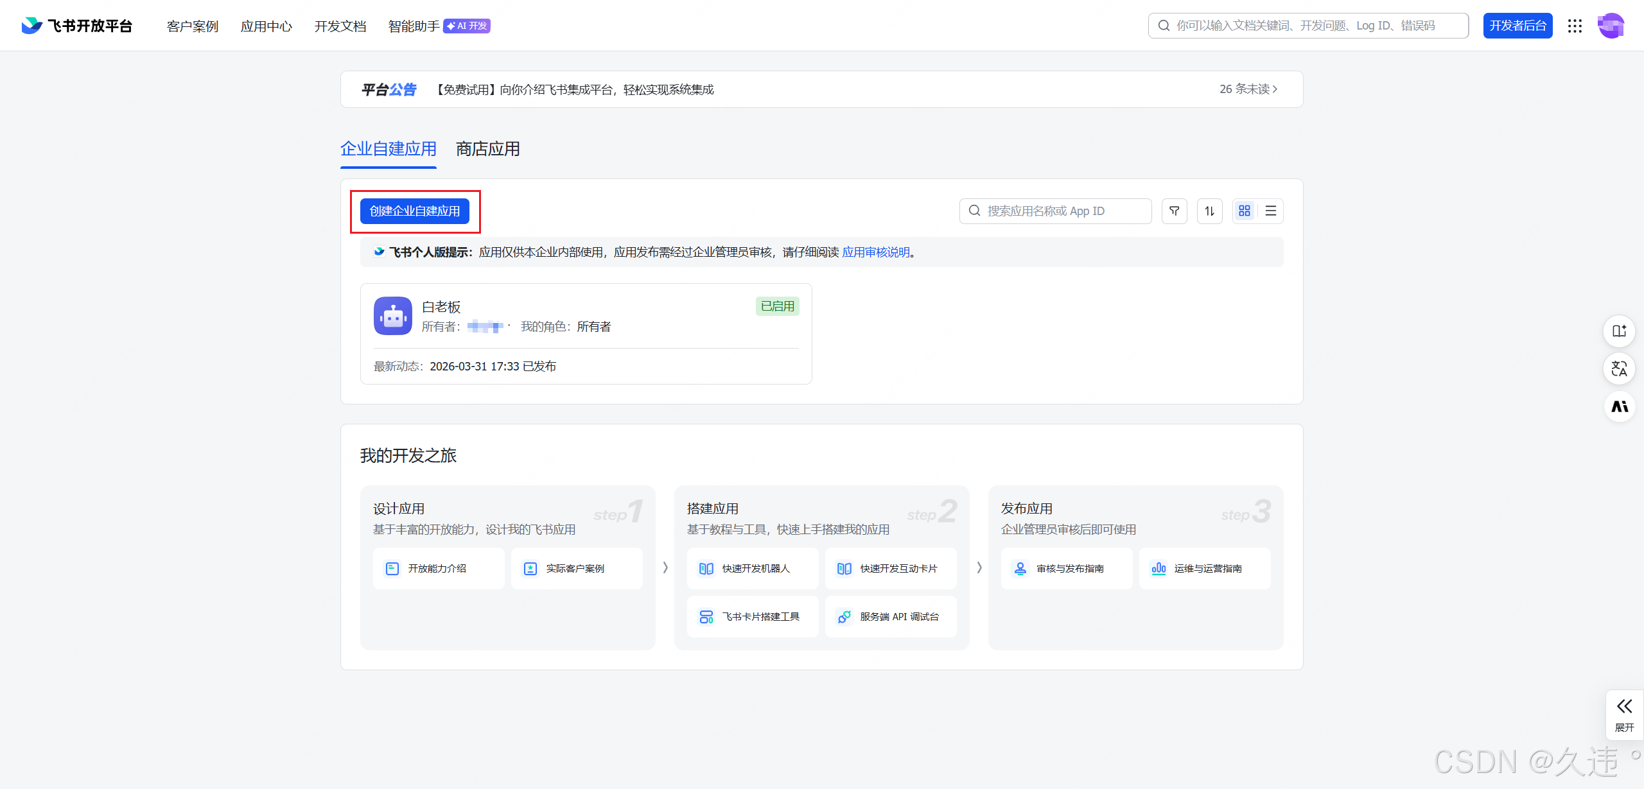The width and height of the screenshot is (1644, 789).
Task: Click the book-plus floating sidebar icon
Action: [x=1619, y=331]
